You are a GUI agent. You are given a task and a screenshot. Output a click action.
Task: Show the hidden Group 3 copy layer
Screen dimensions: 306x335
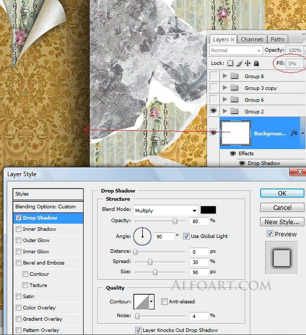pos(214,87)
